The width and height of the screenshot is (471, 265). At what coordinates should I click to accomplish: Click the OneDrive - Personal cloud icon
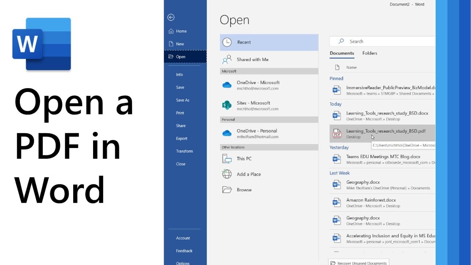[227, 134]
